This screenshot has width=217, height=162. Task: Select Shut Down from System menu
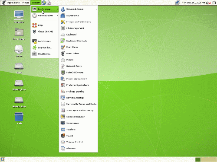[45, 54]
